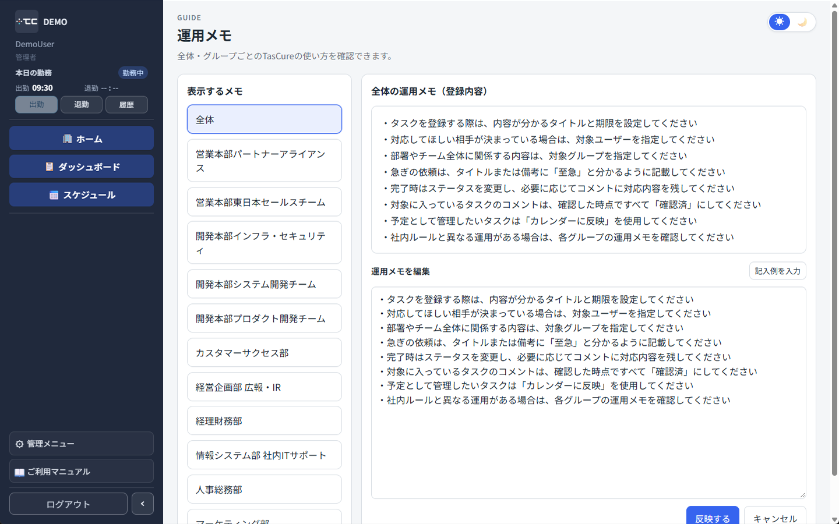Viewport: 839px width, 524px height.
Task: Click the gear icon in 管理メニュー
Action: pos(20,444)
